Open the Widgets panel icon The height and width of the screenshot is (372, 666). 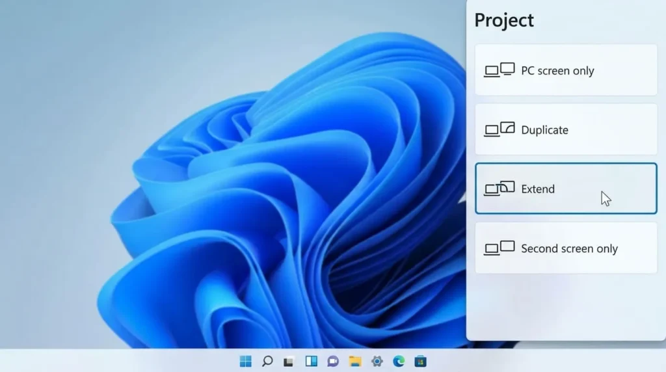(x=311, y=362)
